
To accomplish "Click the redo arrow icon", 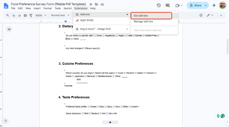I will (x=19, y=15).
